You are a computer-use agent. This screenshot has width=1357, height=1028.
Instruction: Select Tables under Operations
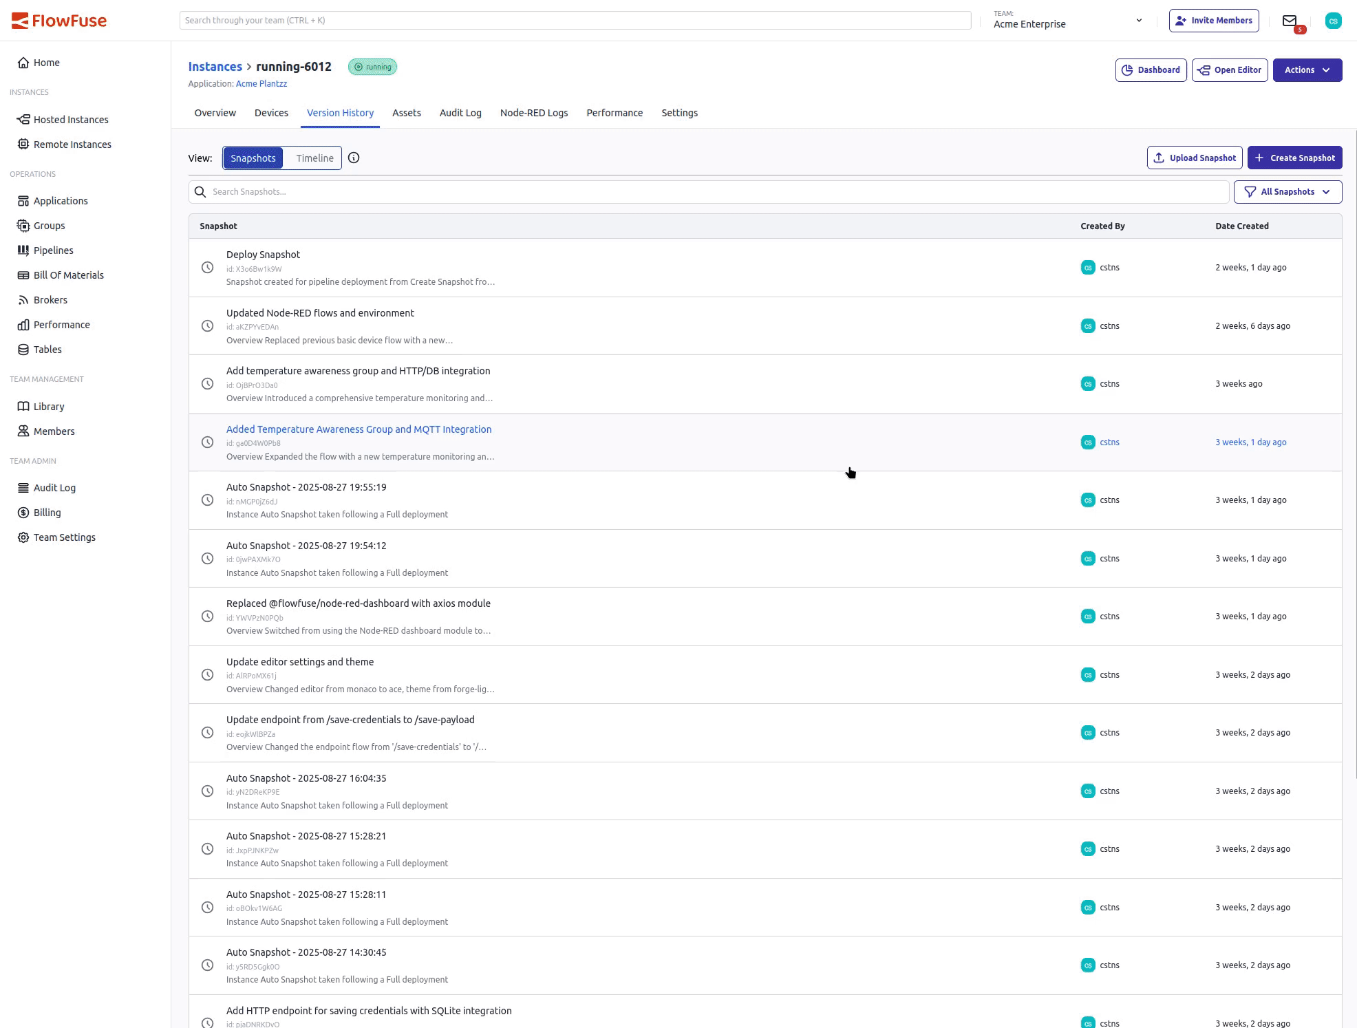[x=47, y=349]
